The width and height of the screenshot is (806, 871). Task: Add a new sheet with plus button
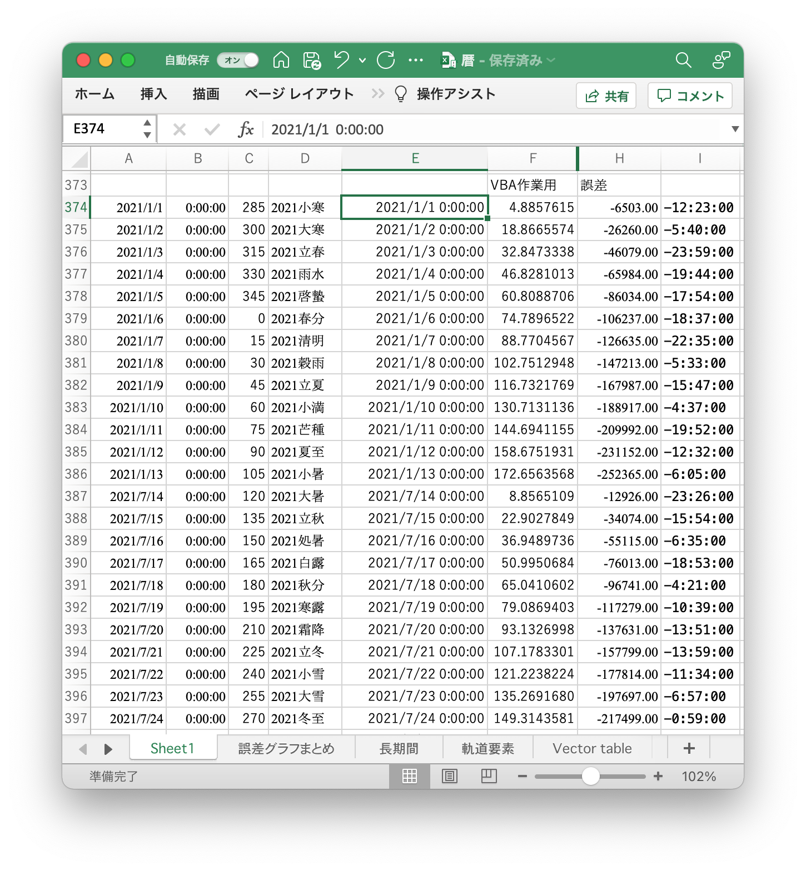(689, 748)
